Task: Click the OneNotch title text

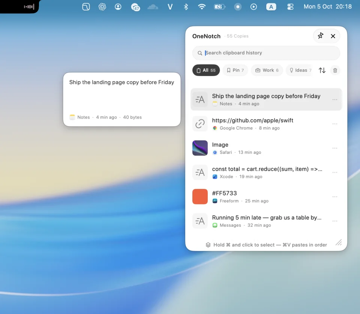Action: click(x=206, y=36)
